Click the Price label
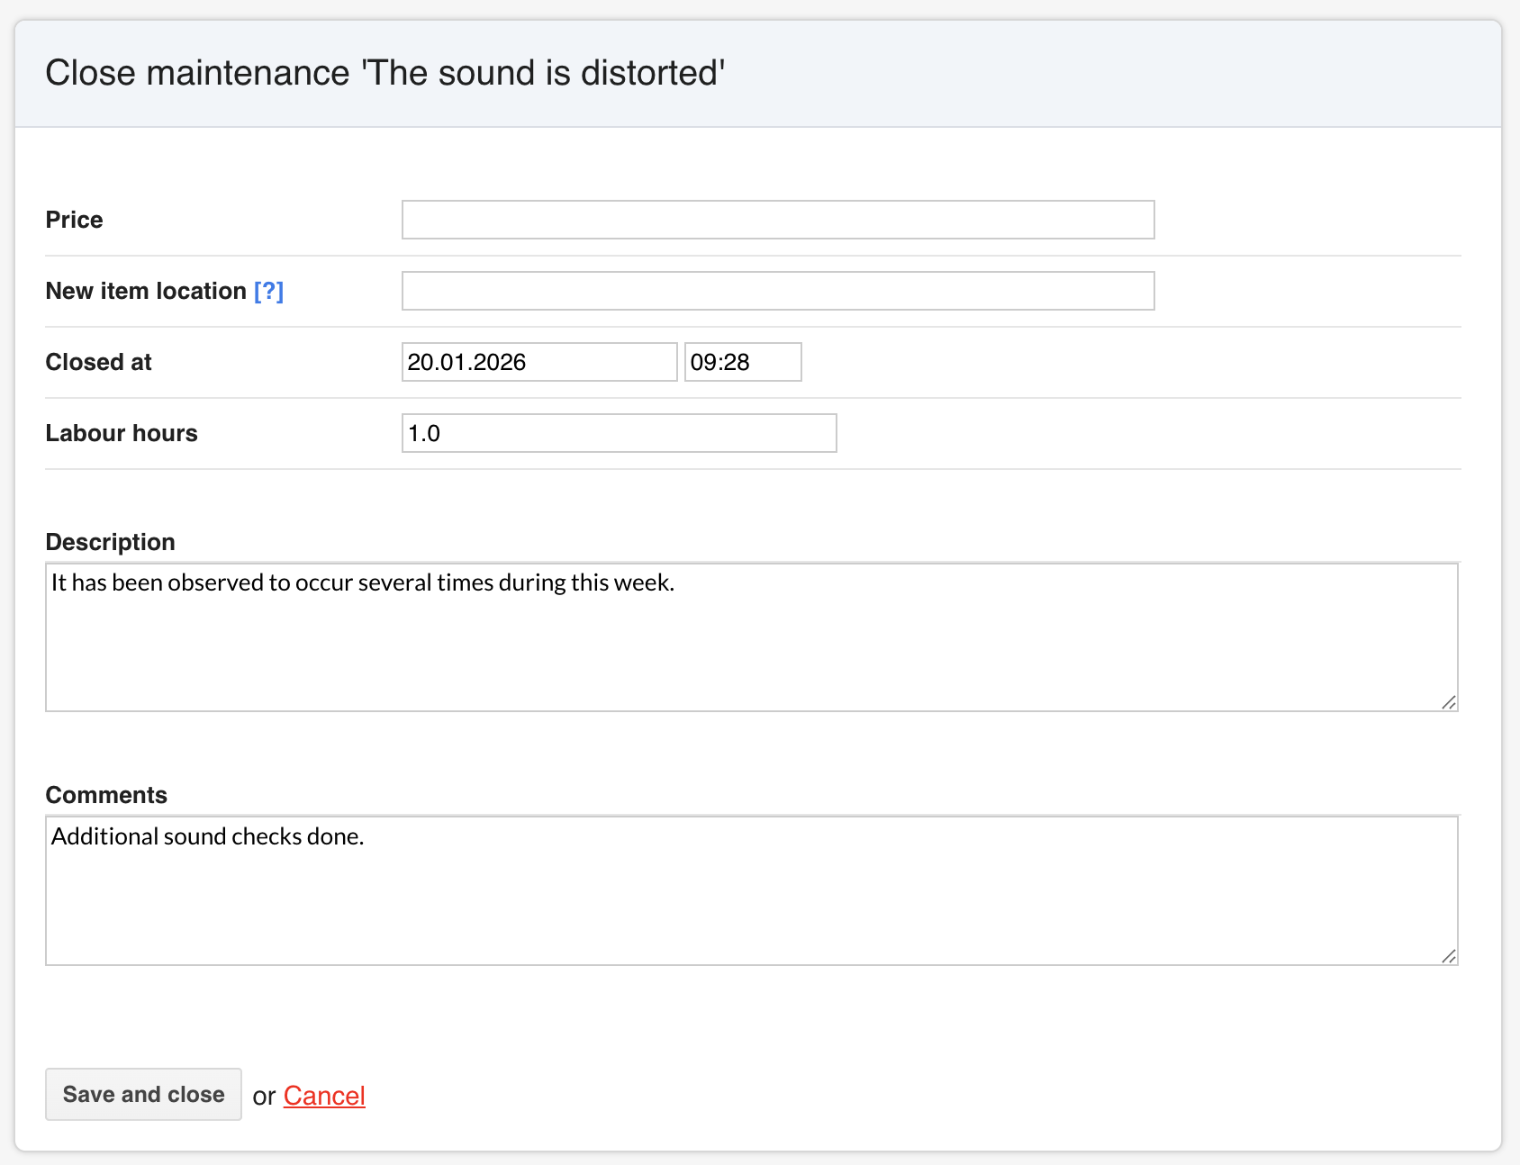1520x1165 pixels. (x=74, y=220)
